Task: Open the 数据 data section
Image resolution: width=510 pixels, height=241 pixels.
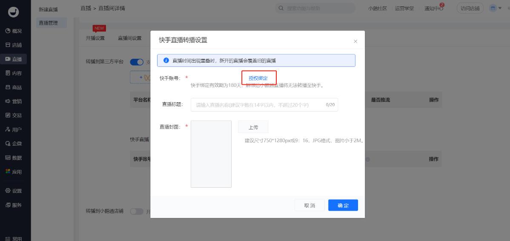Action: pyautogui.click(x=14, y=158)
